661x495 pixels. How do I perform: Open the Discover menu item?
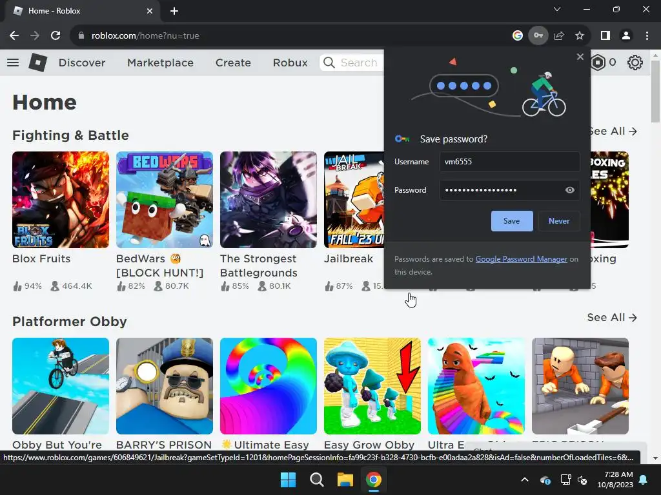coord(82,63)
